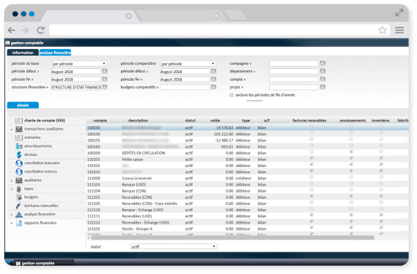
Task: Open the amortissements icon
Action: [x=19, y=146]
